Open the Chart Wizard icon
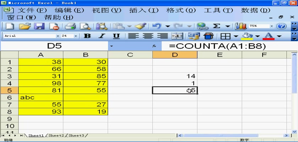This screenshot has width=298, height=142. click(x=241, y=26)
